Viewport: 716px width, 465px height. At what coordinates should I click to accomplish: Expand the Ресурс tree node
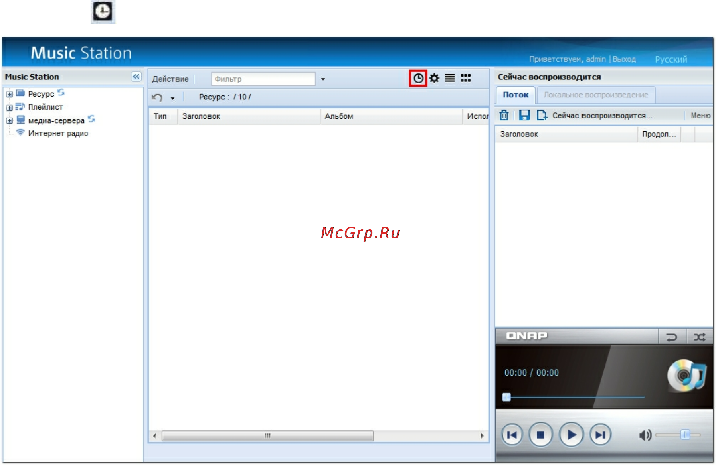coord(10,94)
